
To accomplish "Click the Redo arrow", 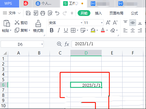I will 65,13.
